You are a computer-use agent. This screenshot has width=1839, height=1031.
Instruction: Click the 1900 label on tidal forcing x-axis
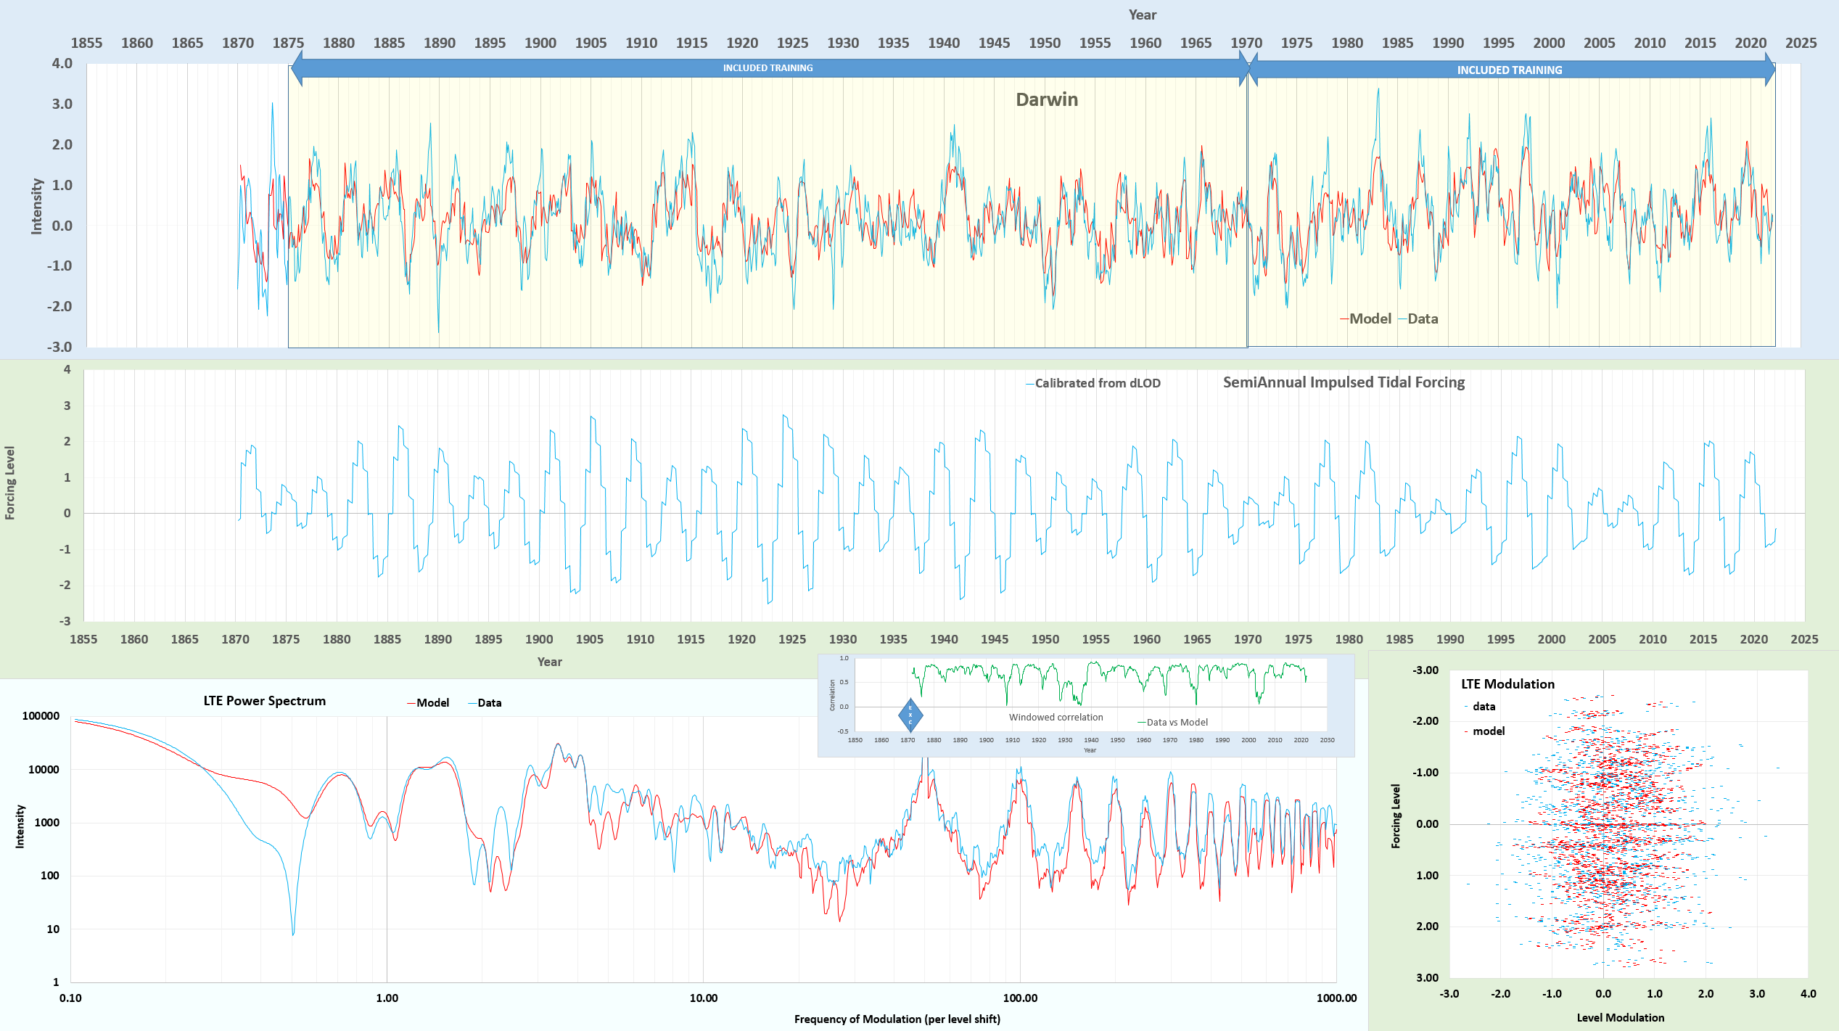click(x=539, y=639)
